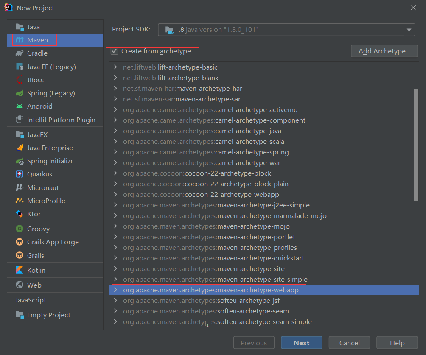Screen dimensions: 426x355
Task: Click the Cancel button
Action: [349, 343]
